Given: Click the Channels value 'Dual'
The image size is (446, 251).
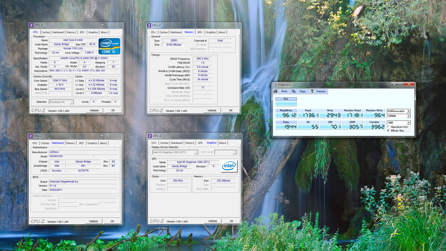Looking at the screenshot, I should pyautogui.click(x=220, y=41).
